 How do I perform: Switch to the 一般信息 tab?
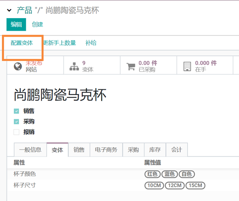(30, 150)
